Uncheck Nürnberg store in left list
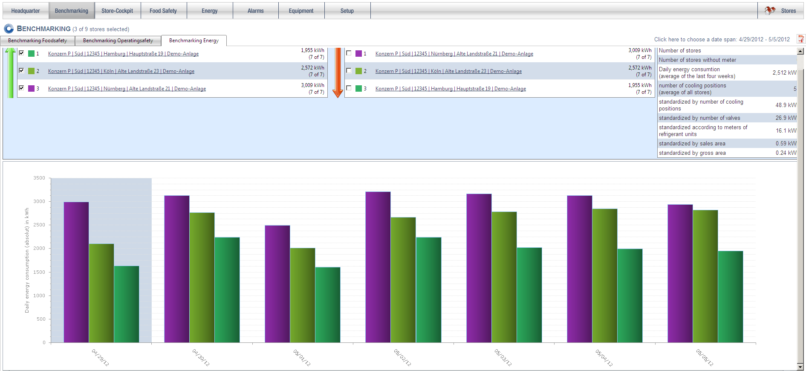Image resolution: width=806 pixels, height=371 pixels. pyautogui.click(x=21, y=88)
